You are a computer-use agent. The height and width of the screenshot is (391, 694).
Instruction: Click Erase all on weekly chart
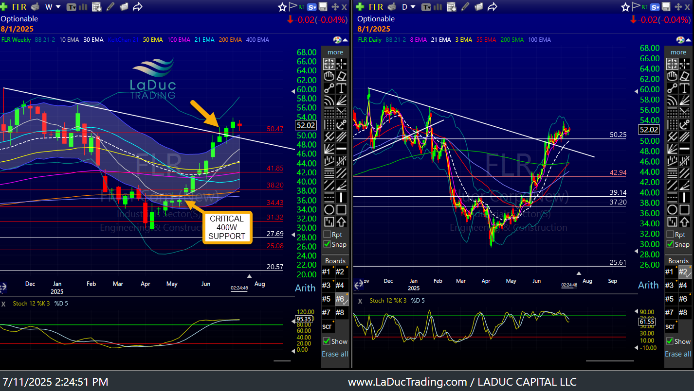[x=335, y=354]
